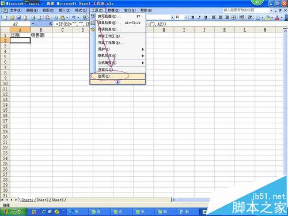Select 自定义 (Customize) menu item
Image resolution: width=288 pixels, height=216 pixels.
(x=118, y=70)
